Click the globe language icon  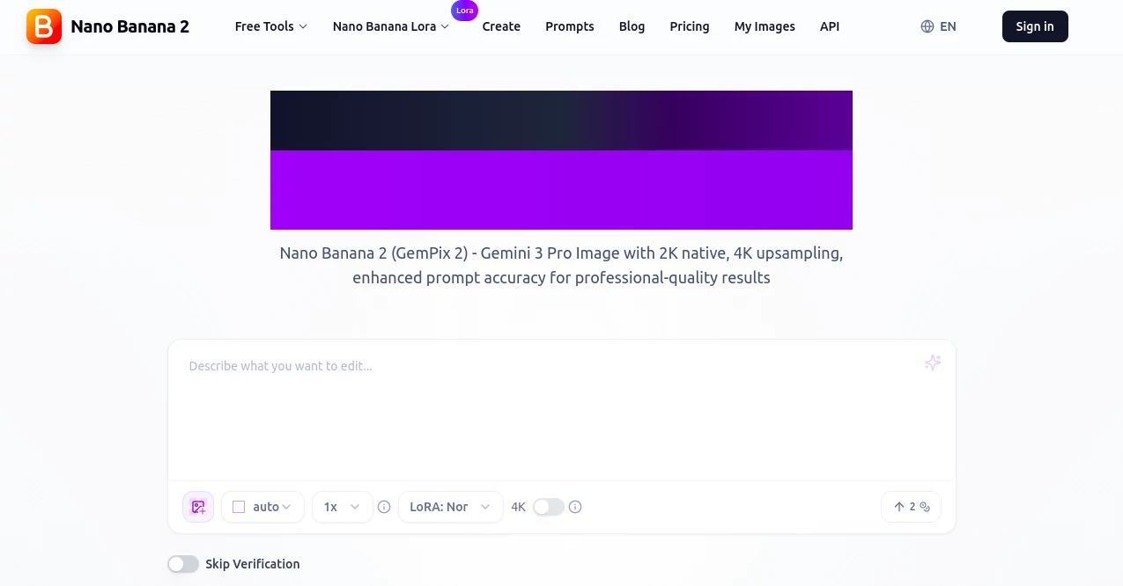pos(927,26)
